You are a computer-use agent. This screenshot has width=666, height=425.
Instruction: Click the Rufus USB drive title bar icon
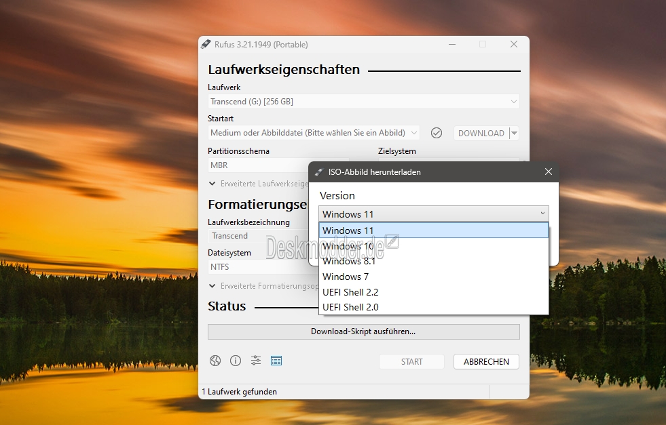(x=206, y=45)
